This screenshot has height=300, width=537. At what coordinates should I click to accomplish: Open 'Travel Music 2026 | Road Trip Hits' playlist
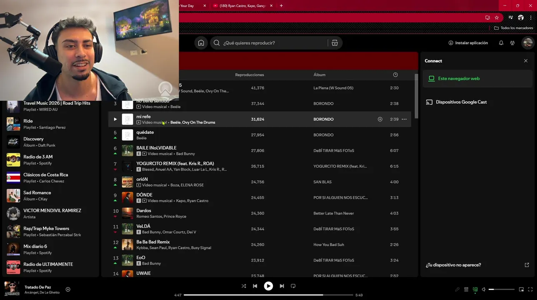[51, 106]
